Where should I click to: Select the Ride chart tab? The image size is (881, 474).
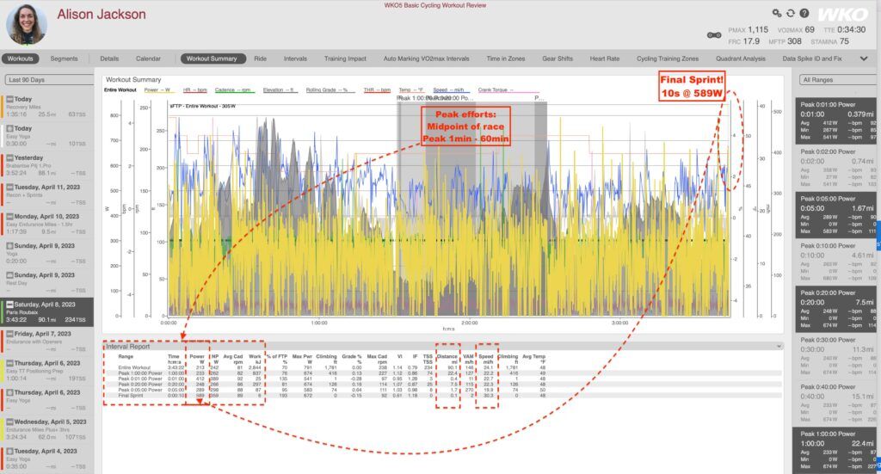pyautogui.click(x=260, y=58)
